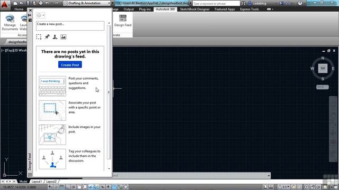Click W on the ViewCube compass

[x=312, y=69]
